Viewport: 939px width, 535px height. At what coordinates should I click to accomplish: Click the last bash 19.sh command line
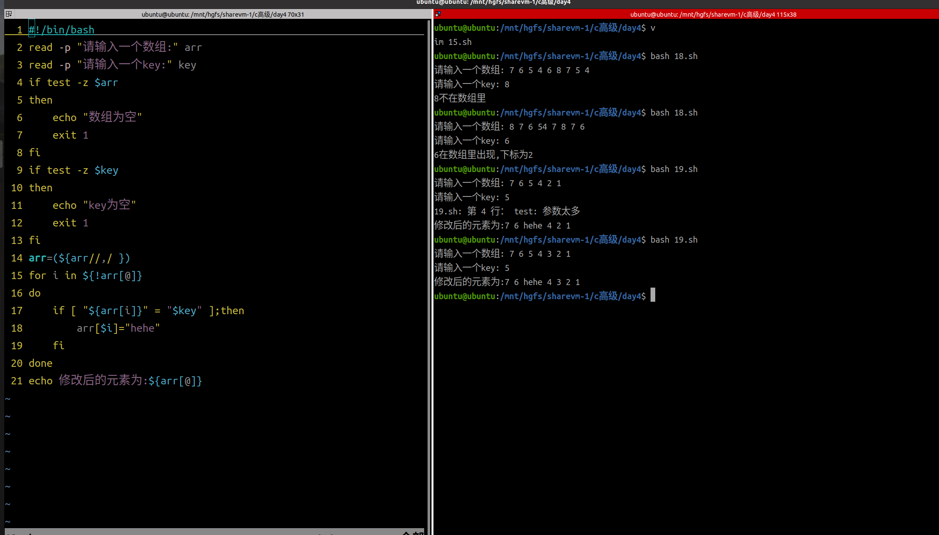click(674, 240)
